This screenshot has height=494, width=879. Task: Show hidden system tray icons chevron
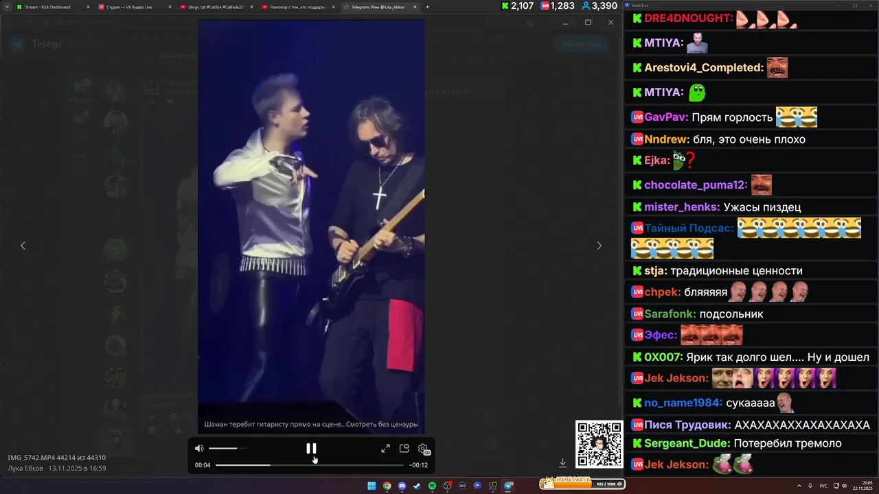click(x=798, y=486)
